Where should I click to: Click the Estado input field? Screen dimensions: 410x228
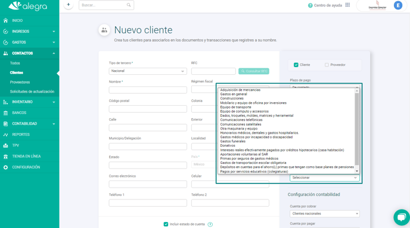(148, 165)
